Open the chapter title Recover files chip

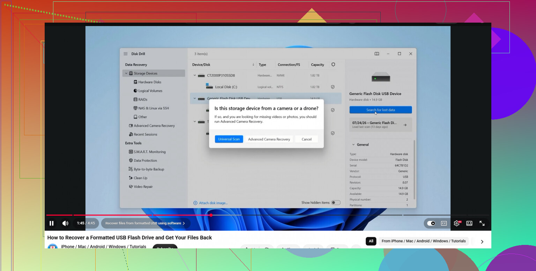click(x=146, y=223)
